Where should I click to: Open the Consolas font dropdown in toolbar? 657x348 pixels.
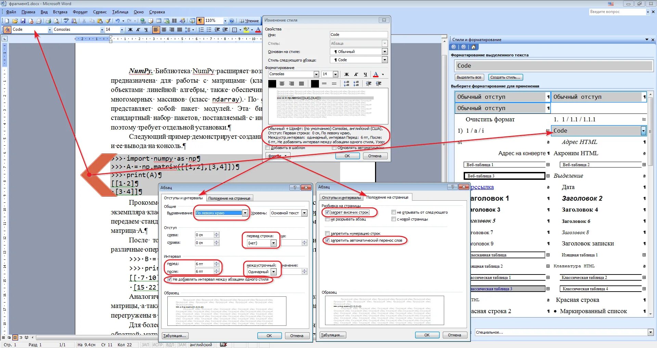click(102, 30)
